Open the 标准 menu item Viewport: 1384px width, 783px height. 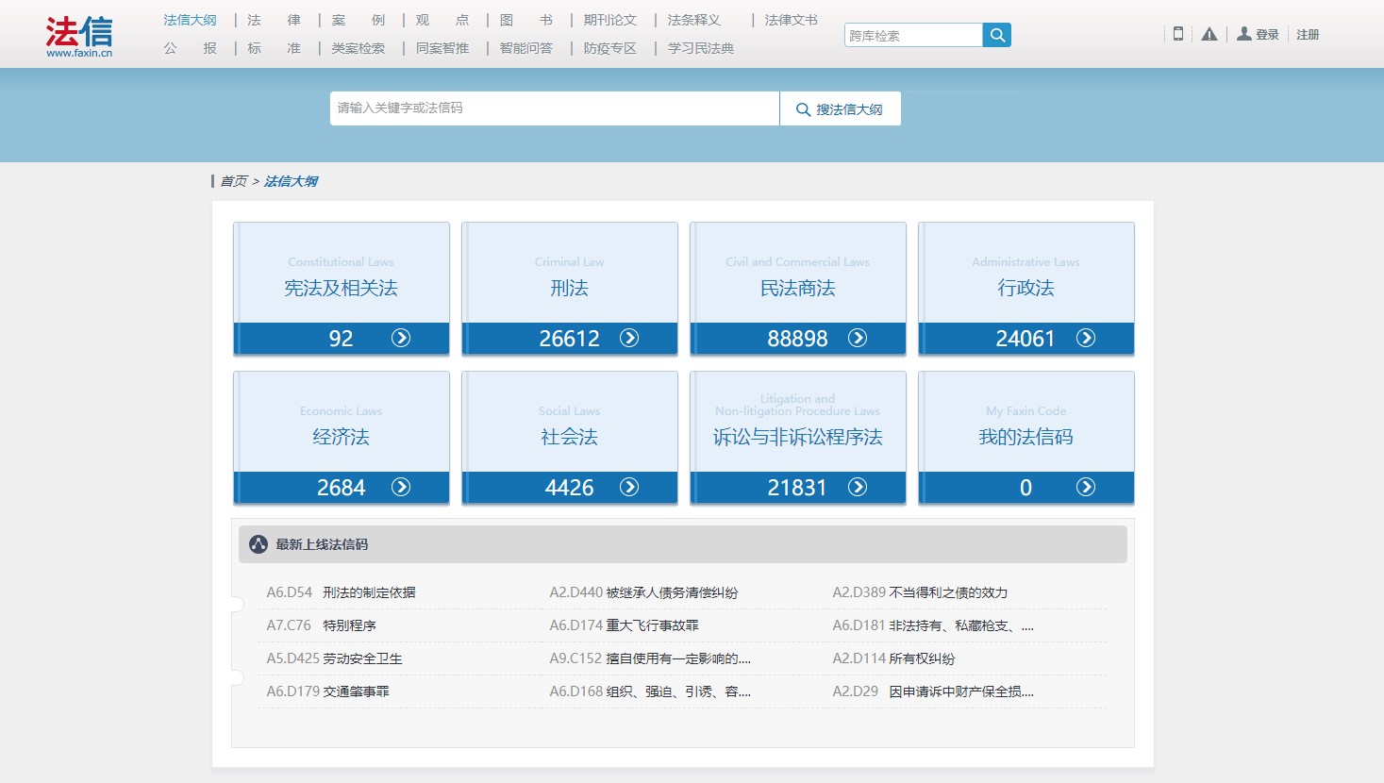pos(274,48)
